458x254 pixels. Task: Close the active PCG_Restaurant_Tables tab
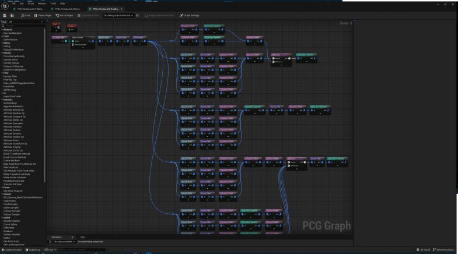tap(121, 9)
